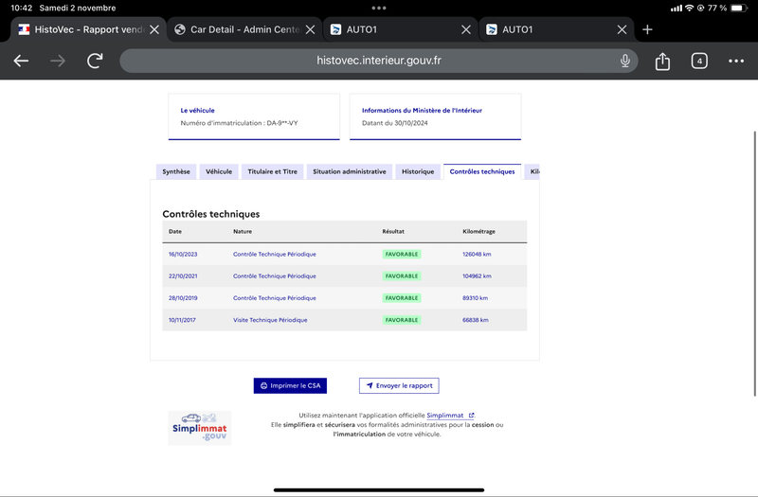This screenshot has width=758, height=497.
Task: Click the Nature column header
Action: click(x=243, y=231)
